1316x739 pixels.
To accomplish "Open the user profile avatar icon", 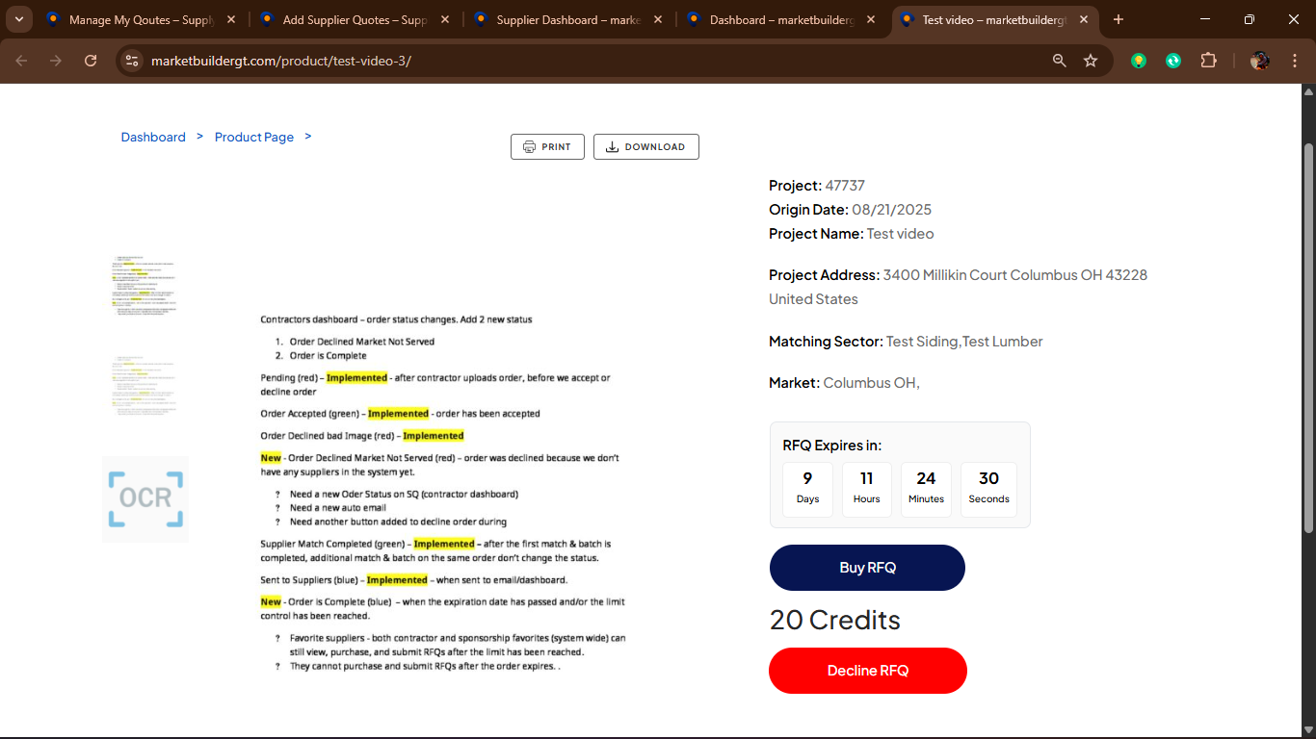I will pyautogui.click(x=1259, y=61).
